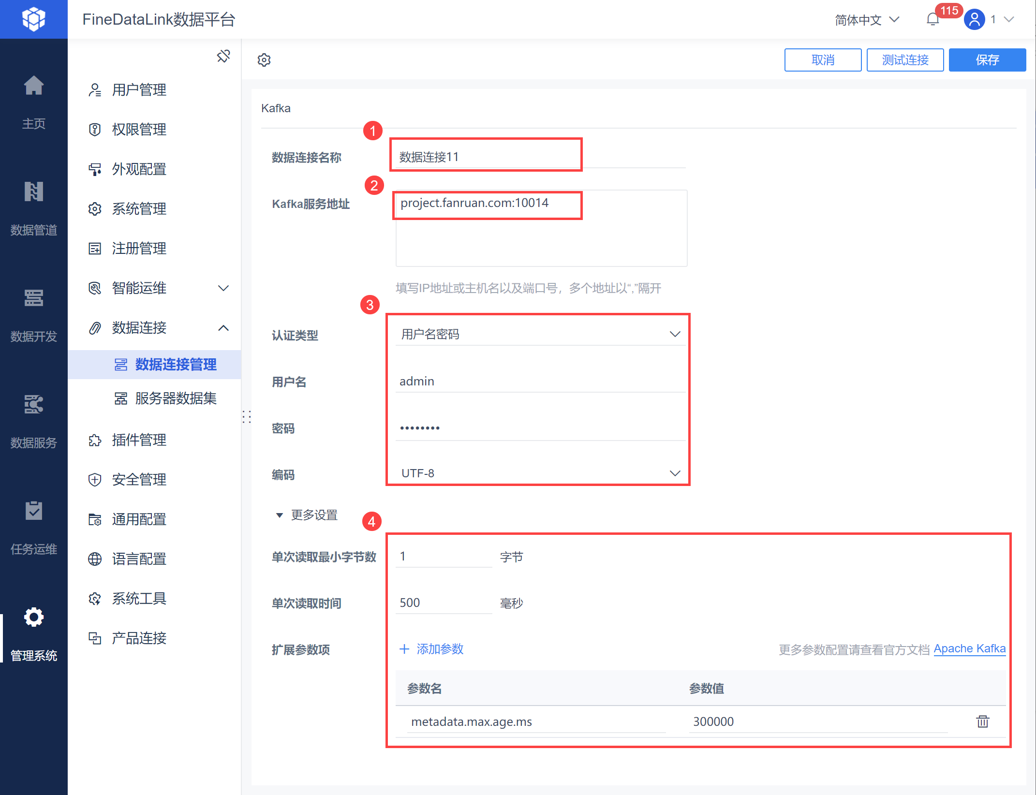Open the Apache Kafka documentation link
The height and width of the screenshot is (795, 1036).
click(969, 648)
